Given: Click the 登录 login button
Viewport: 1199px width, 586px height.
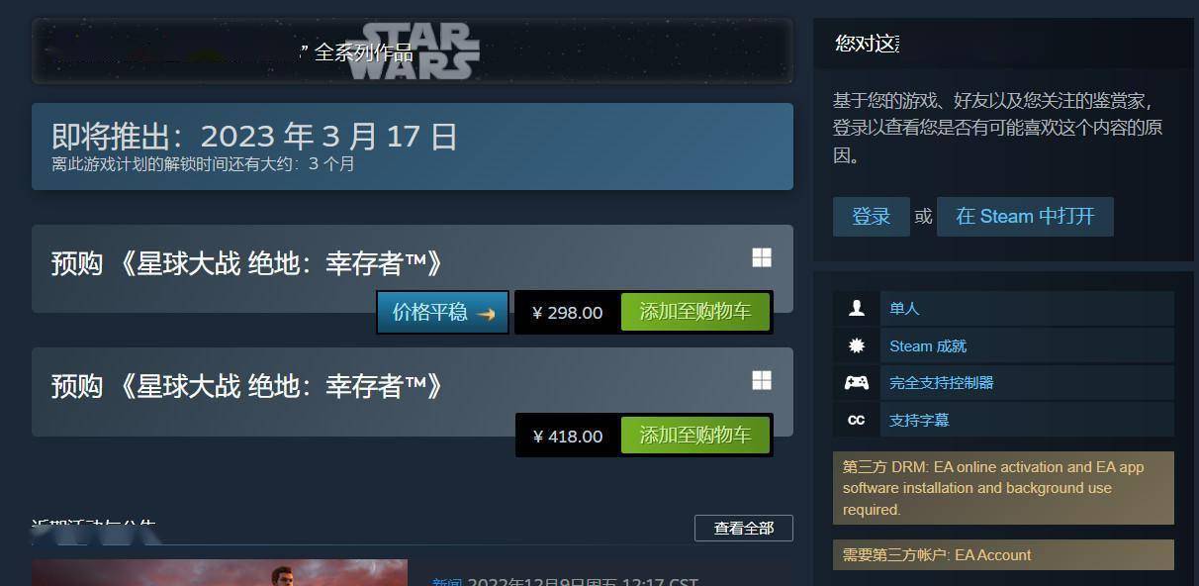Looking at the screenshot, I should click(872, 217).
